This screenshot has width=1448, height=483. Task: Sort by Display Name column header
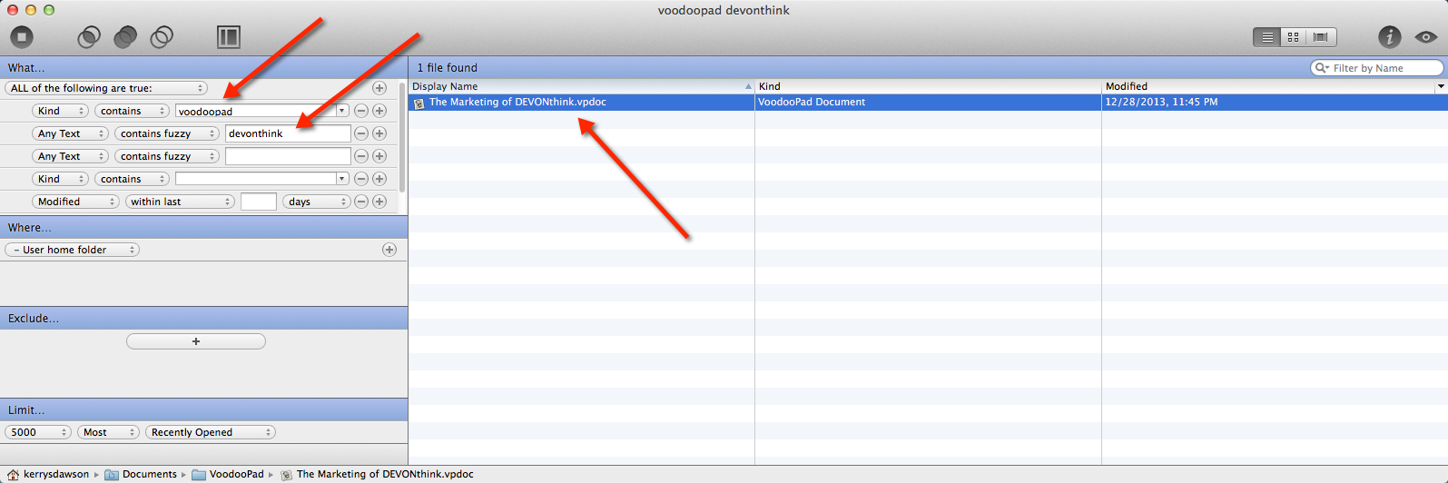(x=581, y=86)
